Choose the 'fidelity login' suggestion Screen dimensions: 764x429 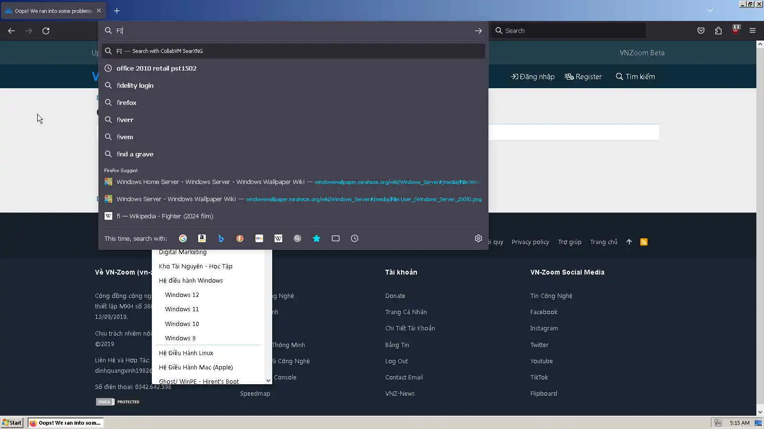click(x=293, y=85)
